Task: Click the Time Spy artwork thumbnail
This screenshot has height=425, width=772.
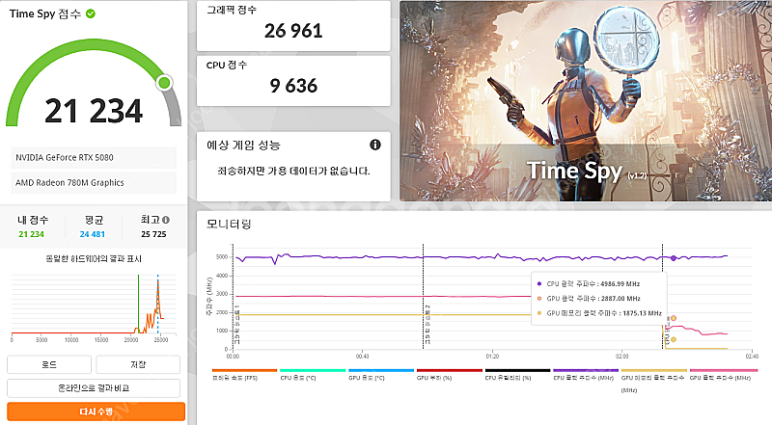Action: [586, 101]
